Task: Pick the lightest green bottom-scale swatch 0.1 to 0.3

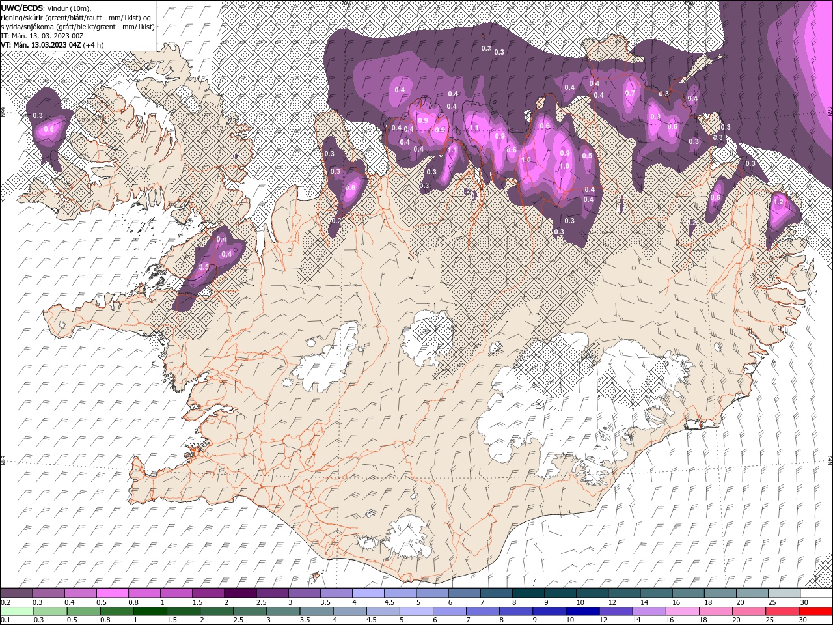Action: coord(17,611)
